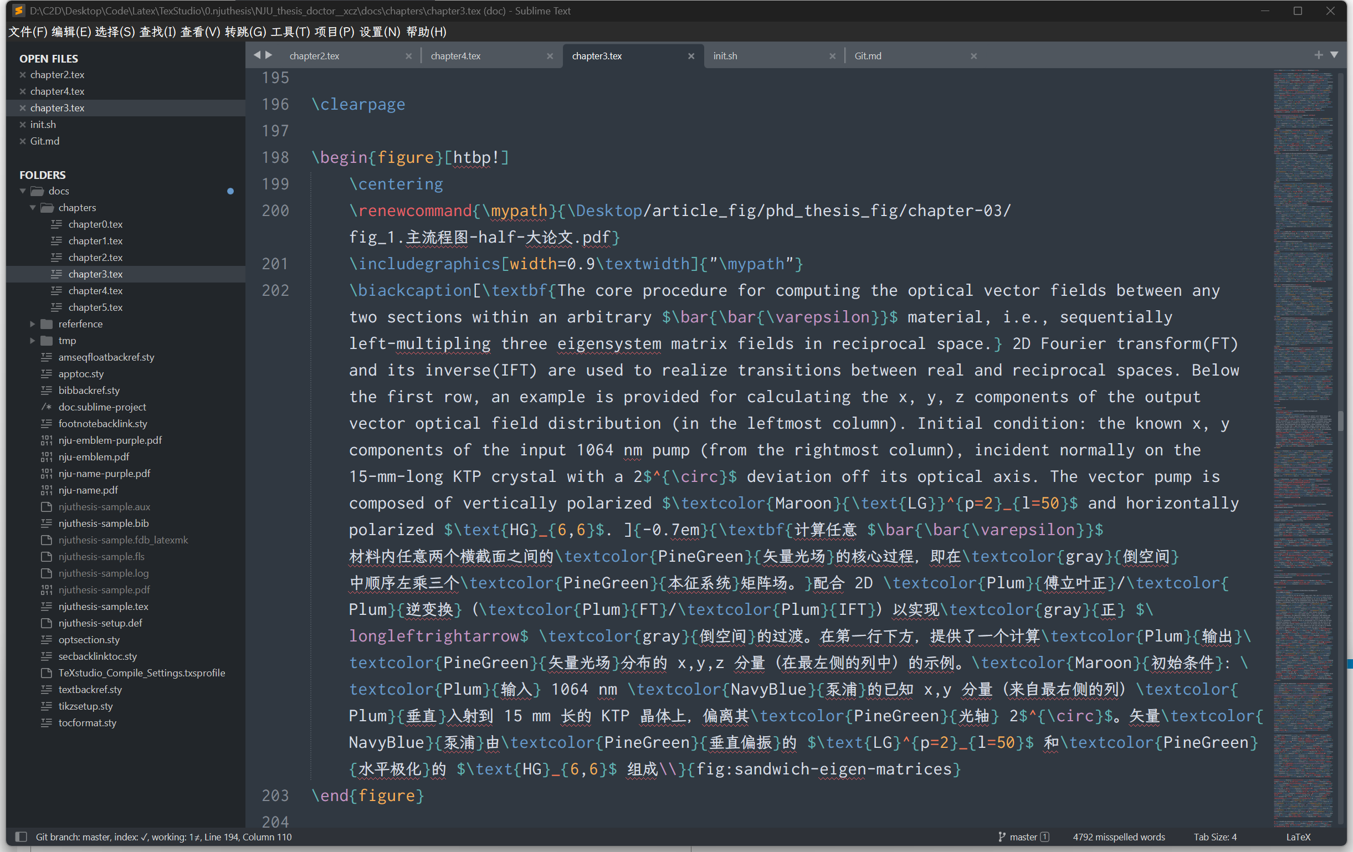Viewport: 1353px width, 852px height.
Task: Click the LaTeX syntax selector
Action: (1298, 837)
